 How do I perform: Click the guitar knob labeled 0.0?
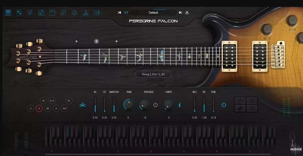[292, 20]
